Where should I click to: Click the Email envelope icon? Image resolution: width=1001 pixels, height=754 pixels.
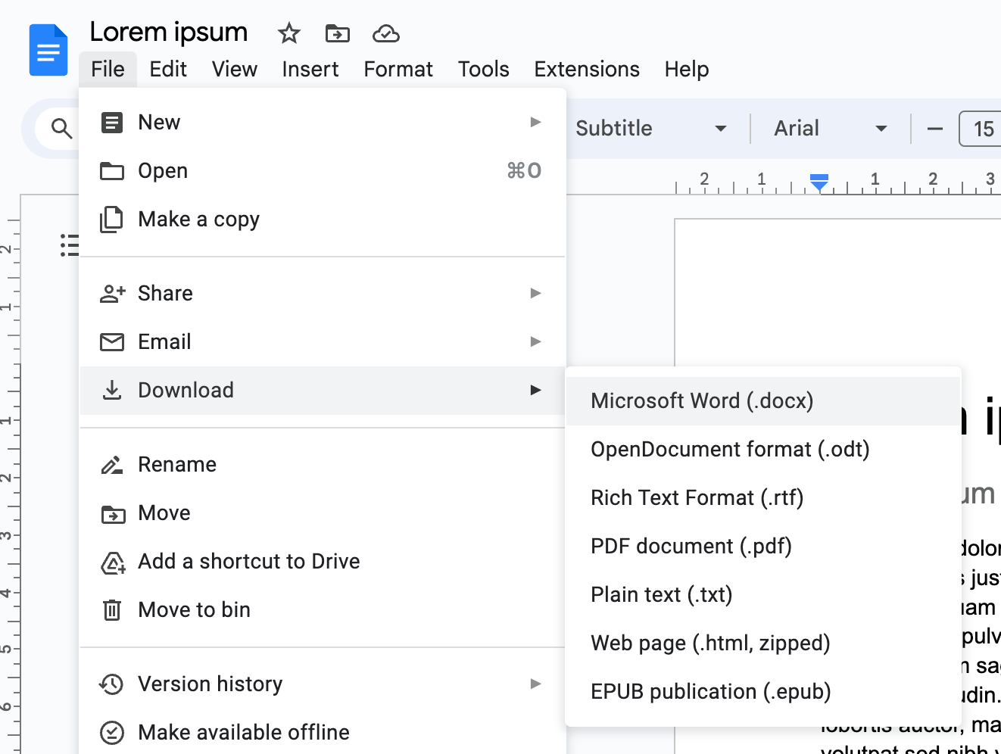(x=112, y=342)
